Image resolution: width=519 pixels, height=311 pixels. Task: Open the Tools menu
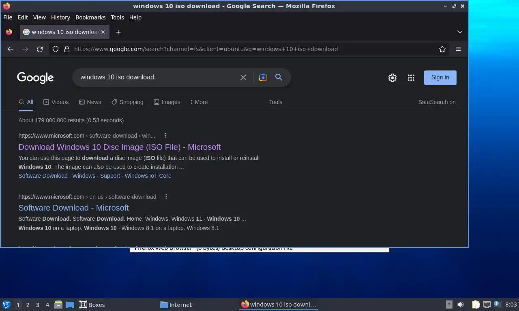[x=117, y=17]
